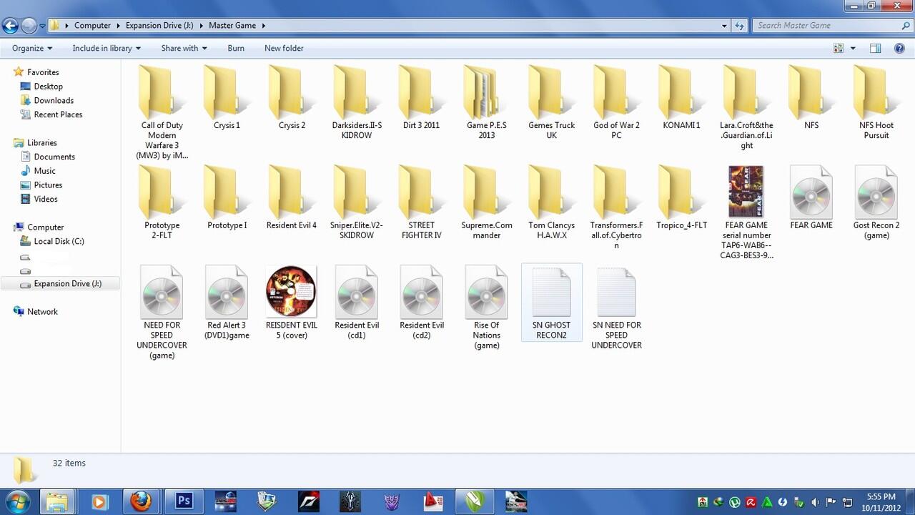The height and width of the screenshot is (515, 915).
Task: Open the Crysis 2 folder
Action: [292, 98]
